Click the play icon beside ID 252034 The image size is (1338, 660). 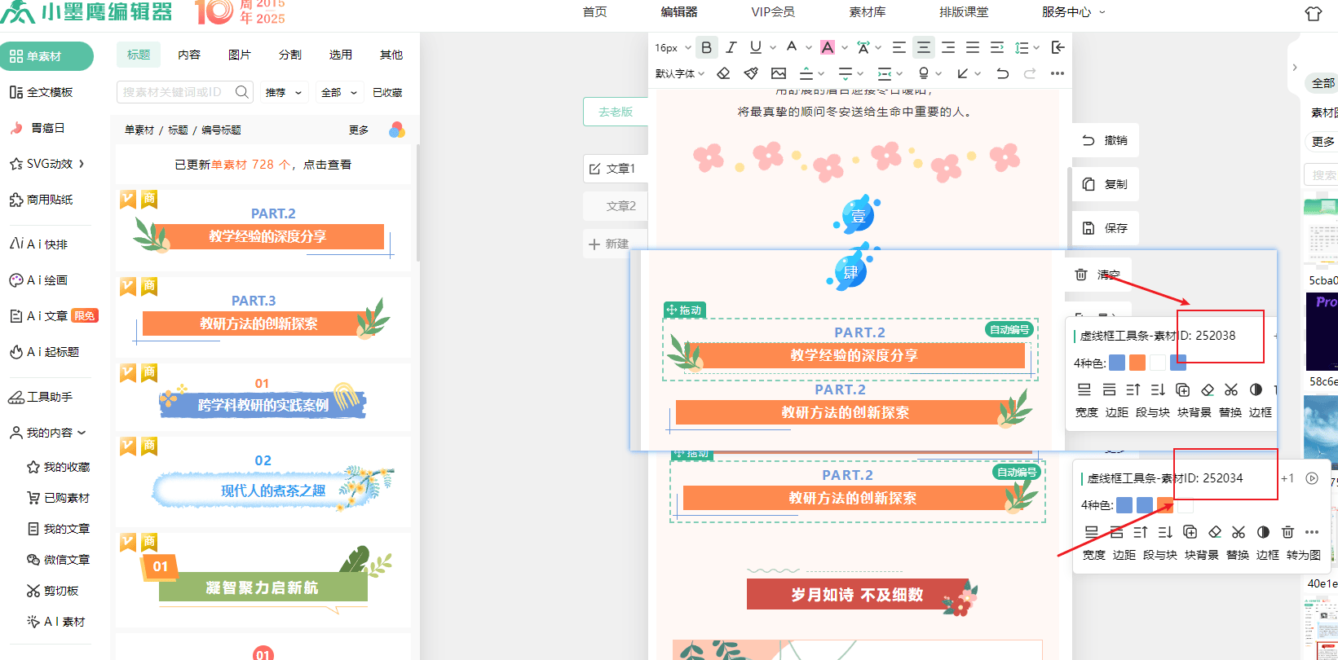1312,478
